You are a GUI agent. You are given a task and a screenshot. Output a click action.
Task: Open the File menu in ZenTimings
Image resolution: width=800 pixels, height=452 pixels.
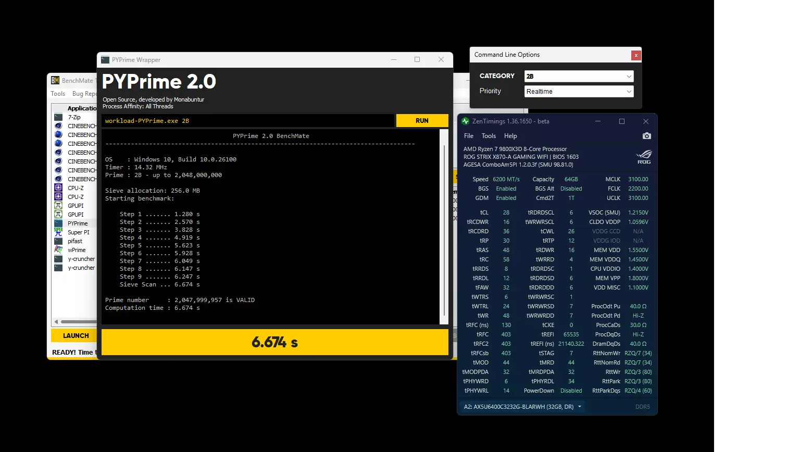point(469,136)
